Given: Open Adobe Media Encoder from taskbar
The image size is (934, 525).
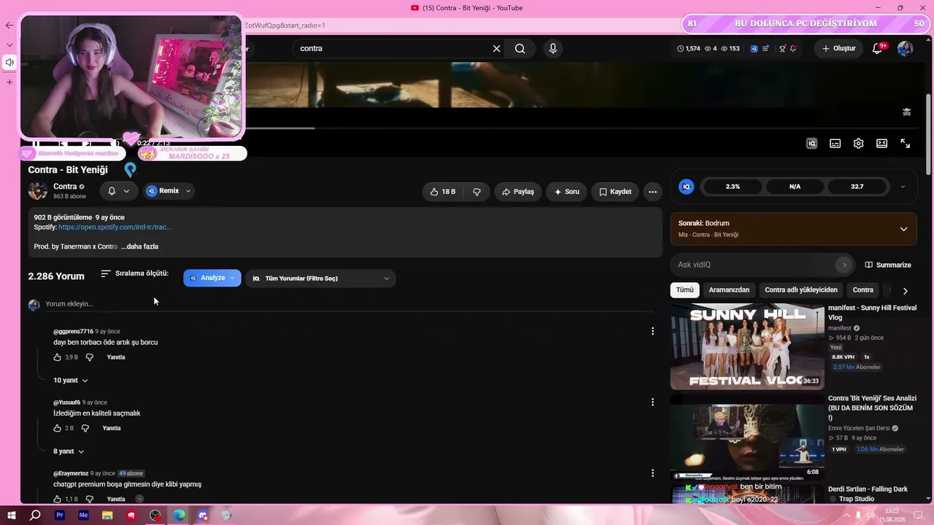Looking at the screenshot, I should pos(83,516).
